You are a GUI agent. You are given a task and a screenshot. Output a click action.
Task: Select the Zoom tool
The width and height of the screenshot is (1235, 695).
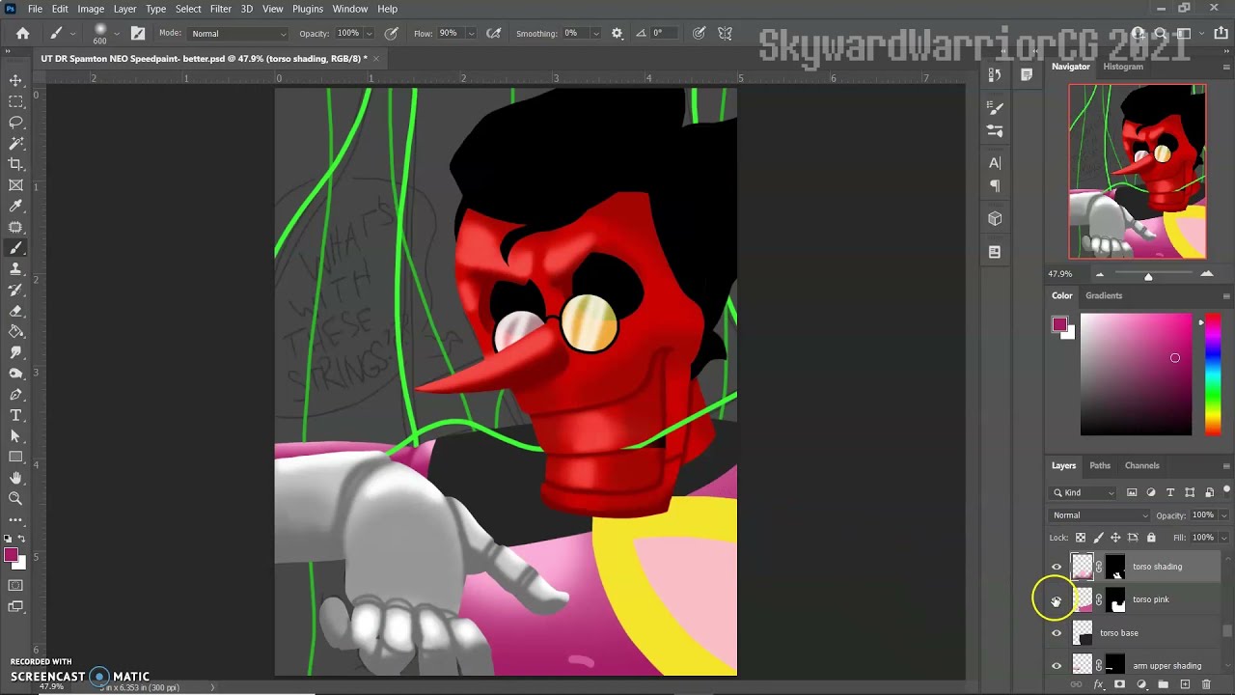tap(15, 499)
